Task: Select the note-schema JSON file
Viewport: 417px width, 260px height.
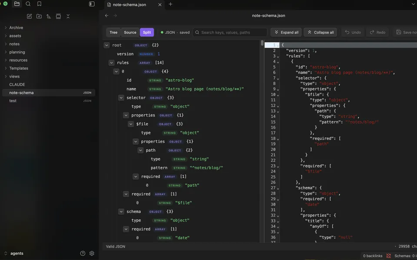Action: (x=49, y=93)
